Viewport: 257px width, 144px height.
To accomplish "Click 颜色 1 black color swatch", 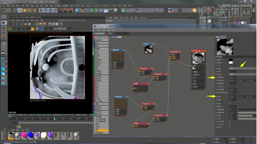I will point(231,60).
